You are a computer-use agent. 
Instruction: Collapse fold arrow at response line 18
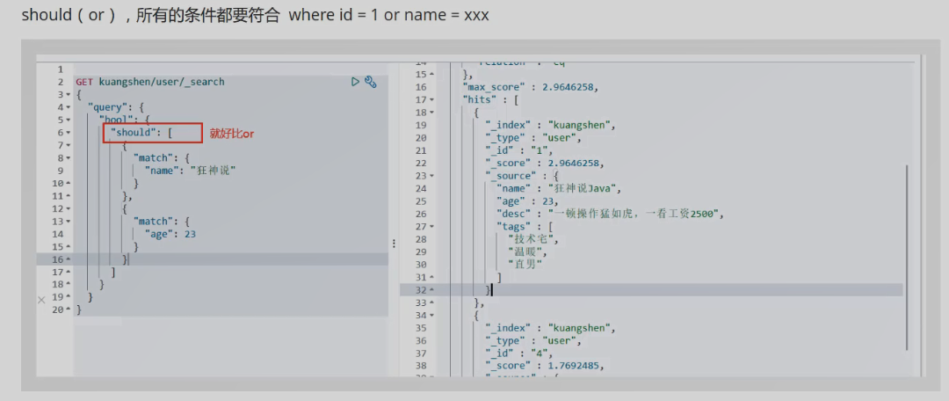click(431, 112)
